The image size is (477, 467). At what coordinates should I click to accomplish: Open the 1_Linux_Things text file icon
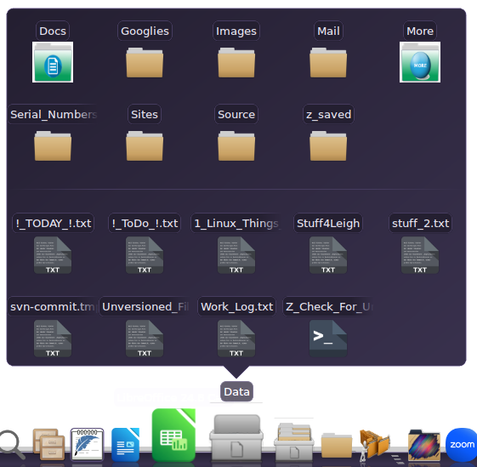point(236,255)
